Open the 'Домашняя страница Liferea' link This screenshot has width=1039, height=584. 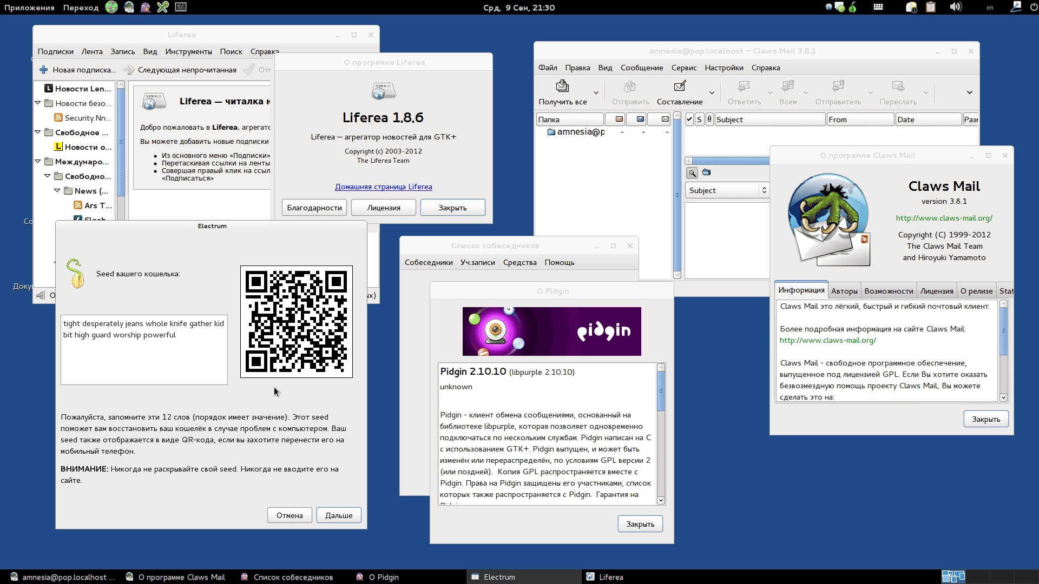coord(384,187)
